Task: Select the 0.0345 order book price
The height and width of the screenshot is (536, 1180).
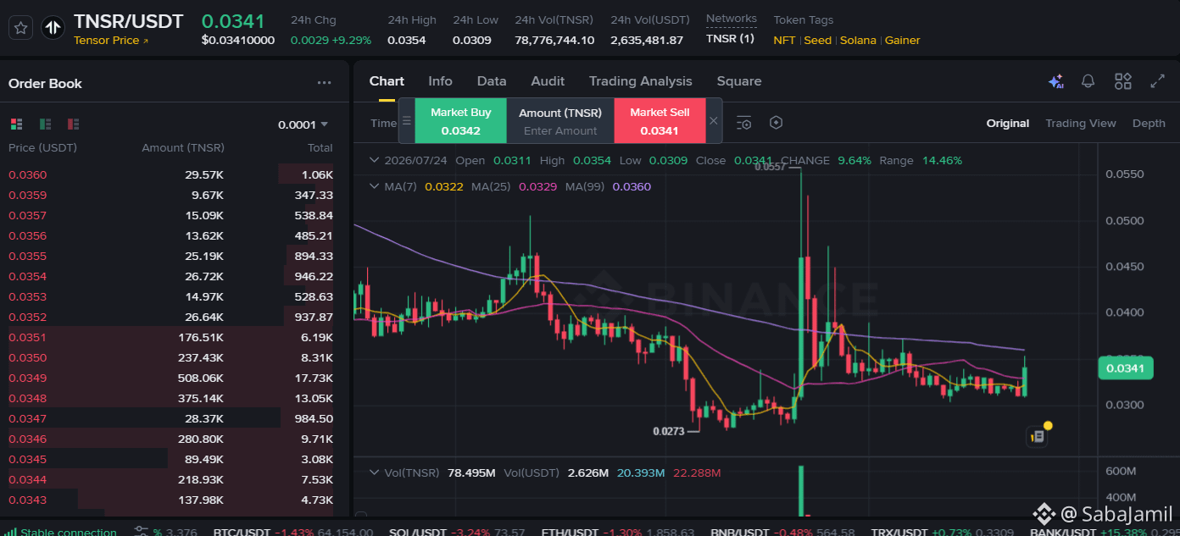Action: click(x=27, y=459)
